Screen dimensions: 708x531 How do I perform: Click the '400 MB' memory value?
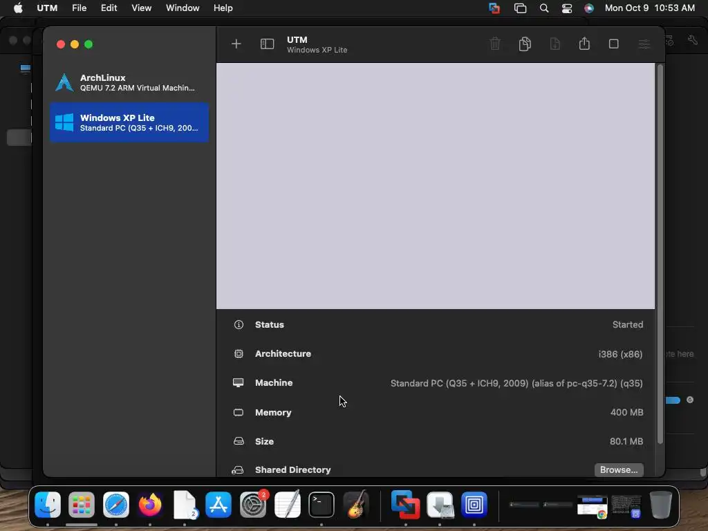(x=626, y=412)
